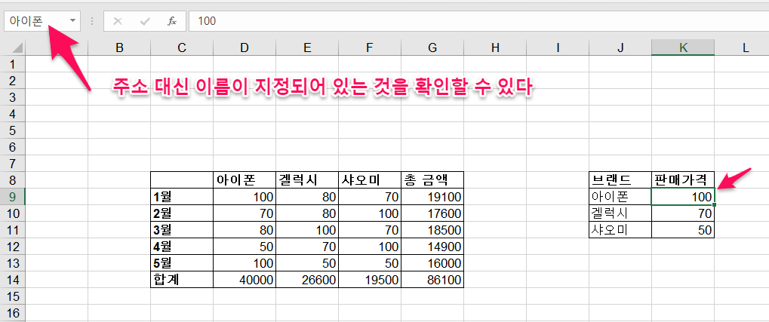Select column F header

pyautogui.click(x=370, y=48)
